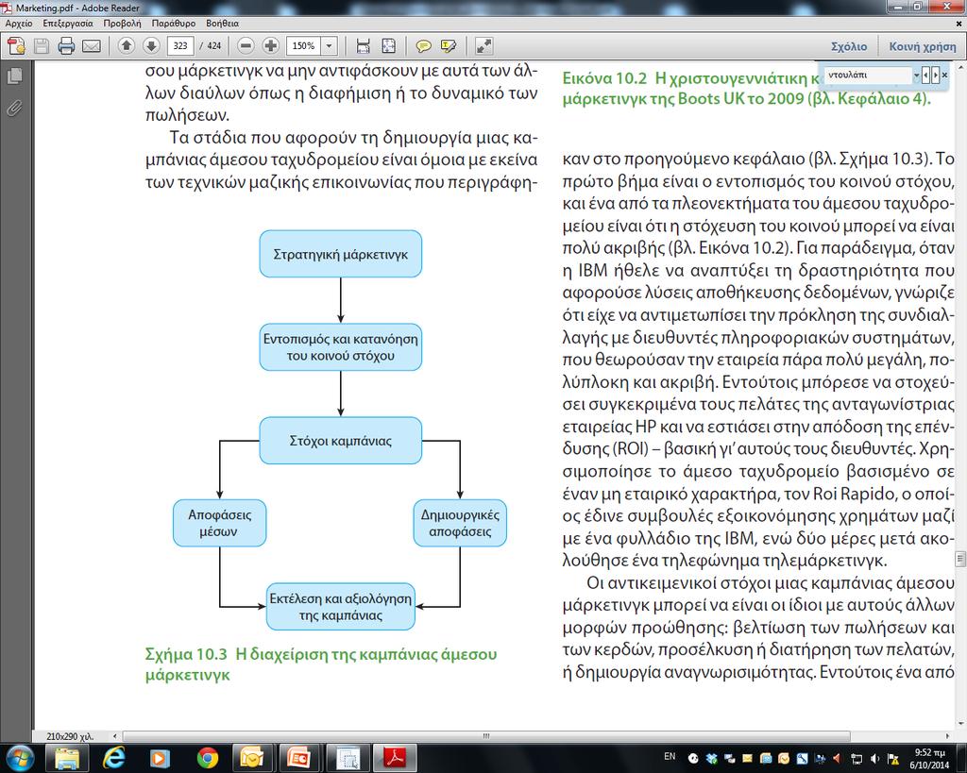The image size is (967, 773).
Task: Switch to read mode with arrows icon
Action: 484,46
